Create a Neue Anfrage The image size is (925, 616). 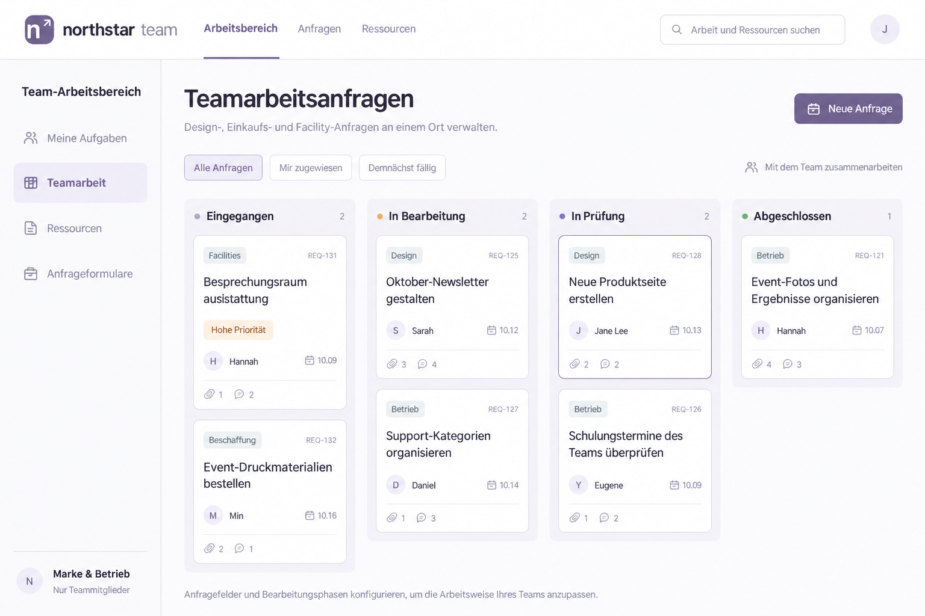(848, 109)
